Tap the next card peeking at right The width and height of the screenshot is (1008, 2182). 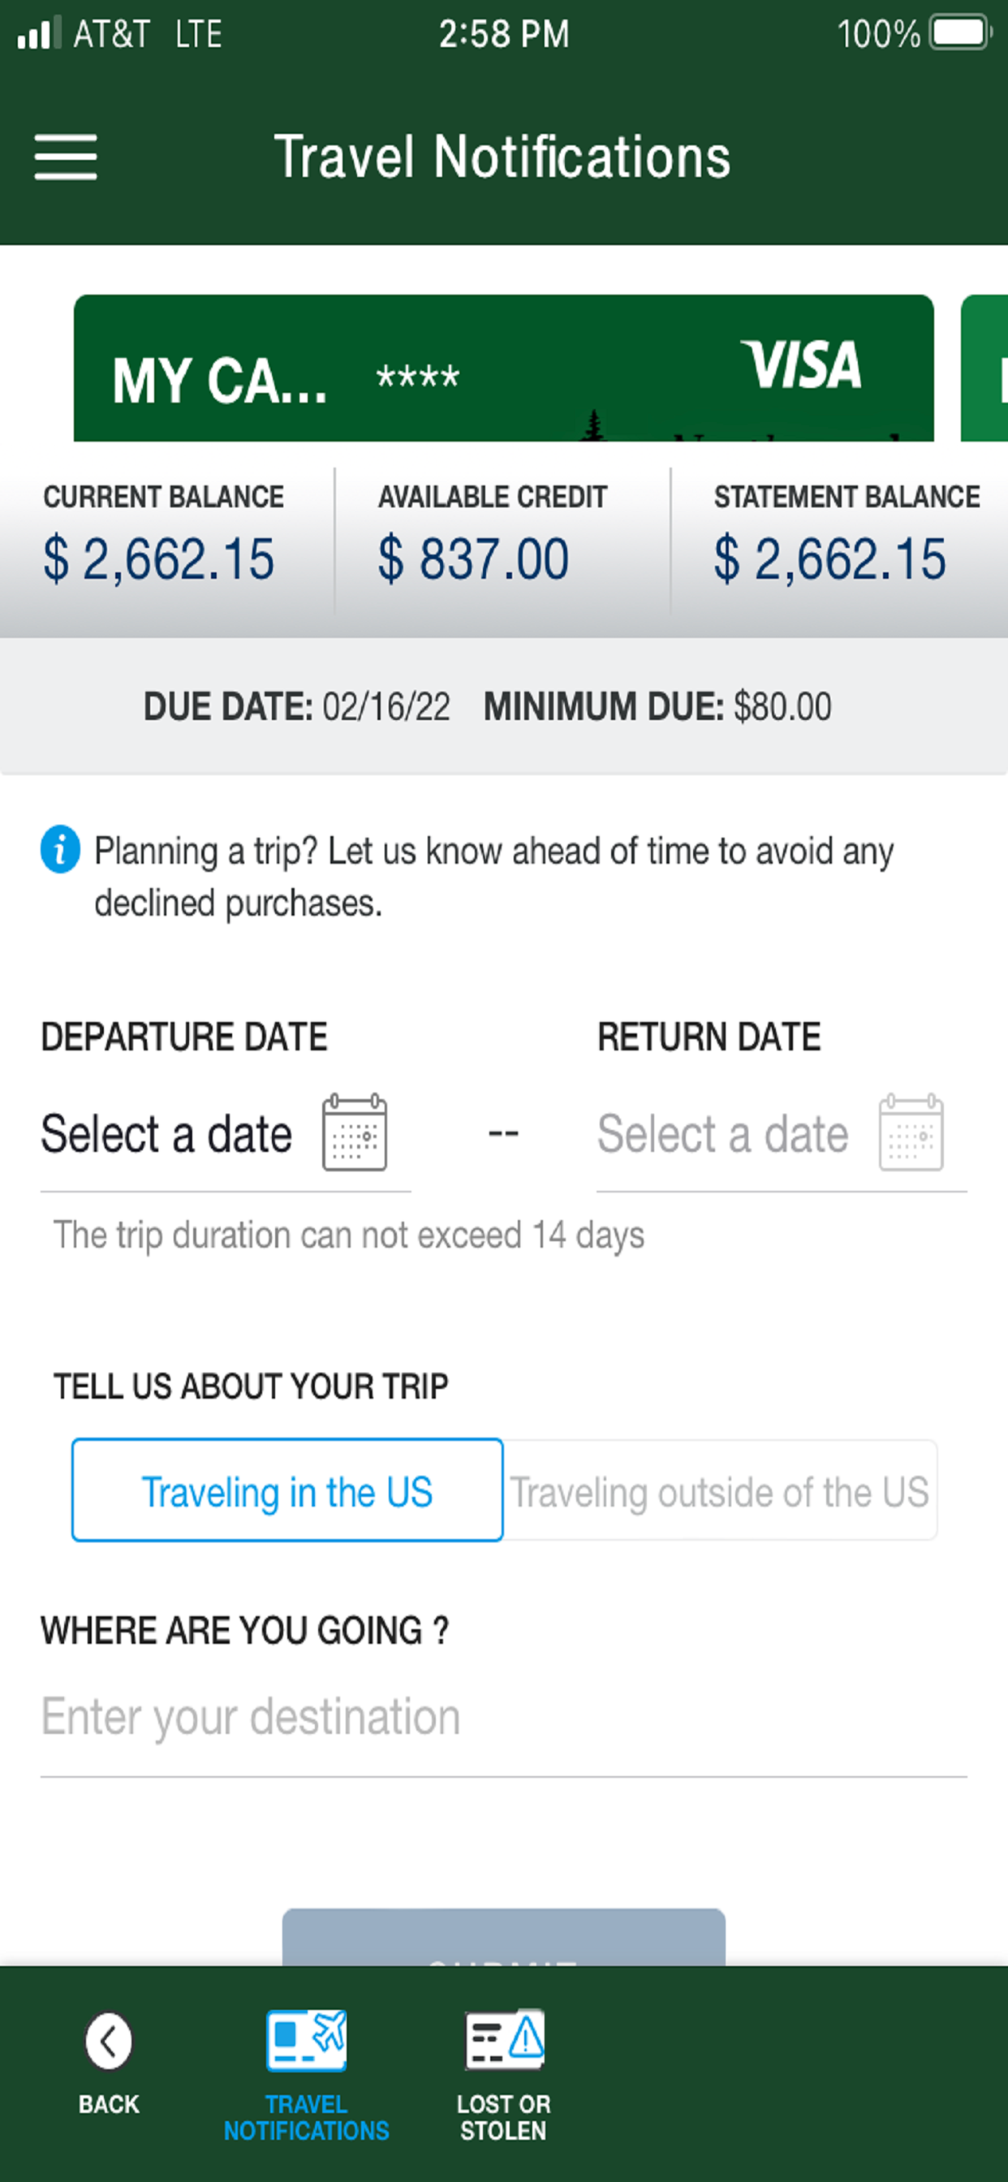point(986,369)
